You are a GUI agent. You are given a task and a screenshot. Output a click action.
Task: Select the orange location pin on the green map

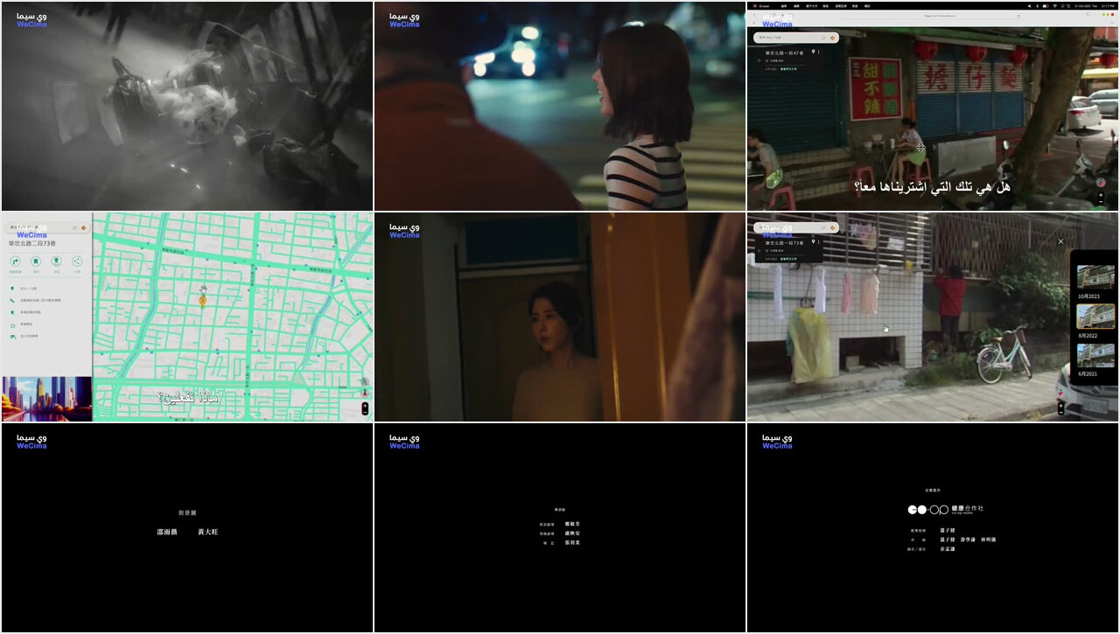(202, 300)
